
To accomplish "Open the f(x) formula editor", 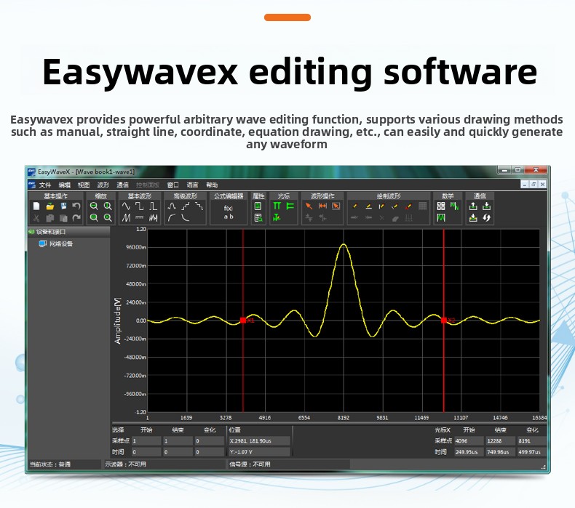I will click(x=228, y=208).
